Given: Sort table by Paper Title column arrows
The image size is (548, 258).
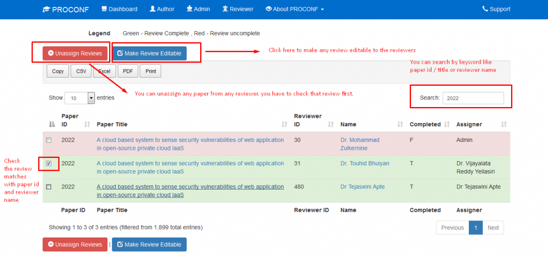Looking at the screenshot, I should [x=285, y=124].
